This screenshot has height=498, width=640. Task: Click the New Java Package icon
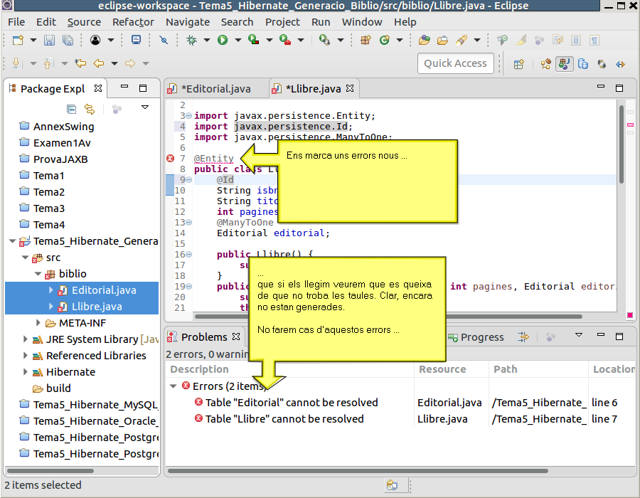(x=366, y=41)
